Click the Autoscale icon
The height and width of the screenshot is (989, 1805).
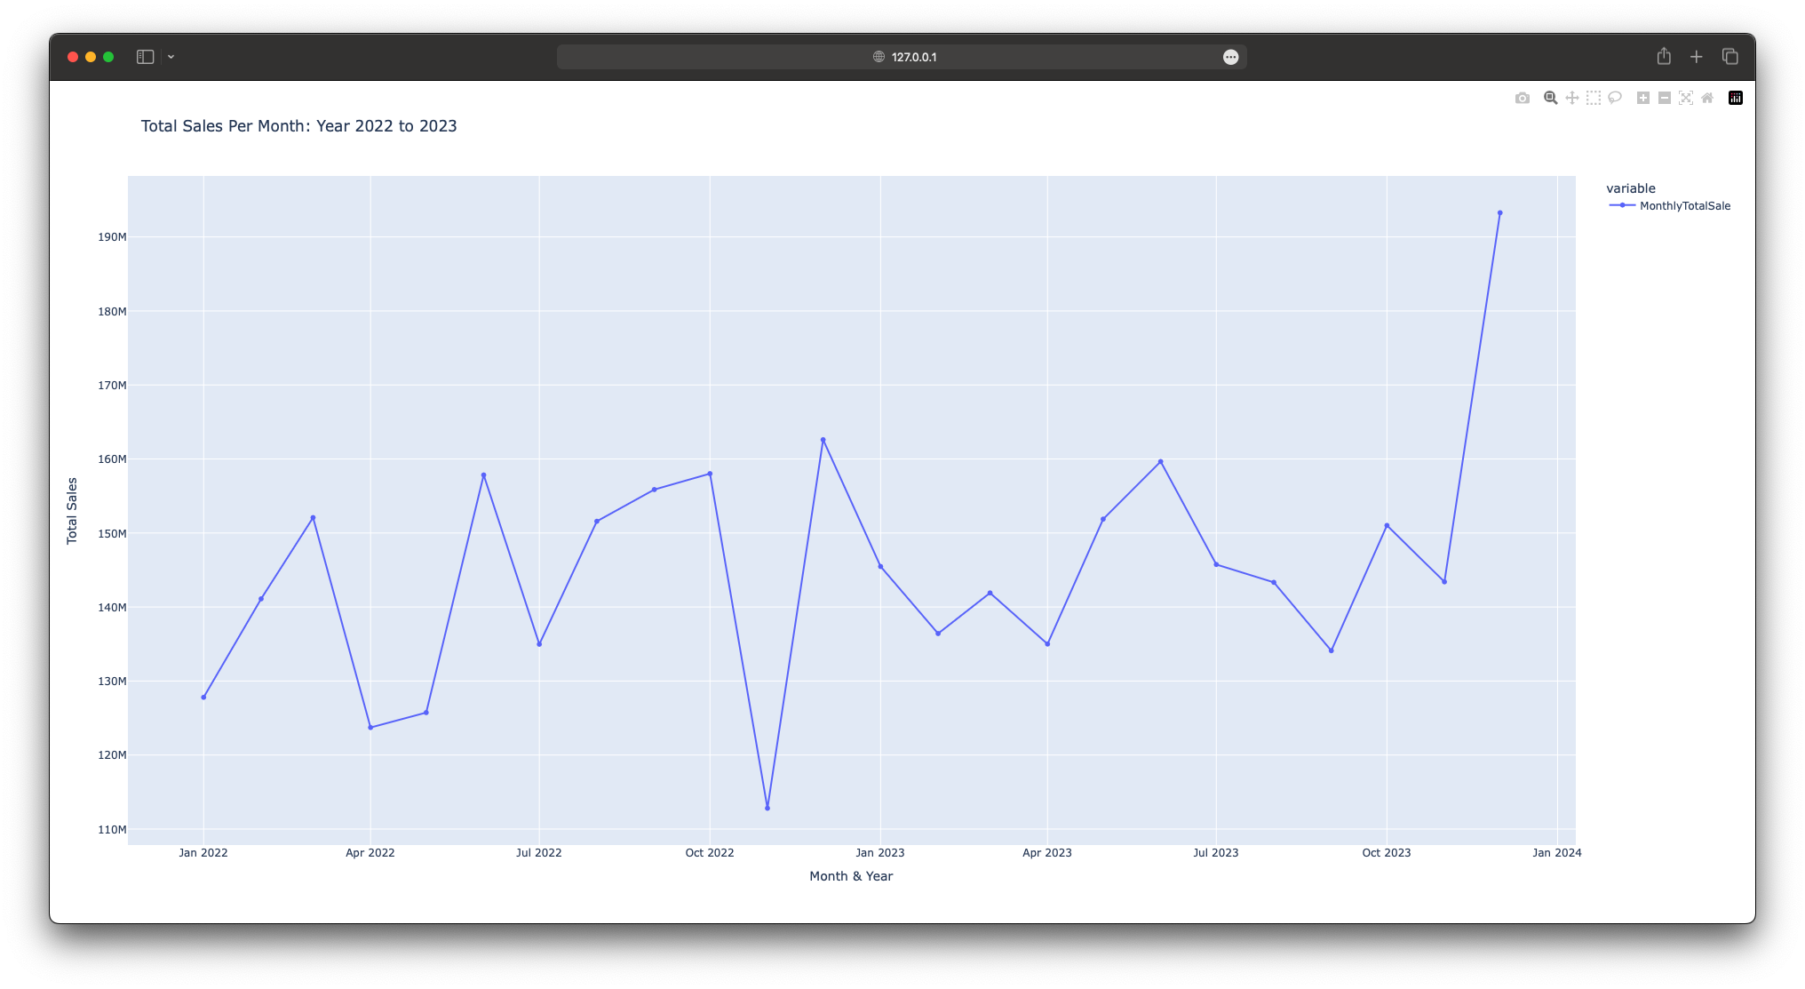point(1685,98)
